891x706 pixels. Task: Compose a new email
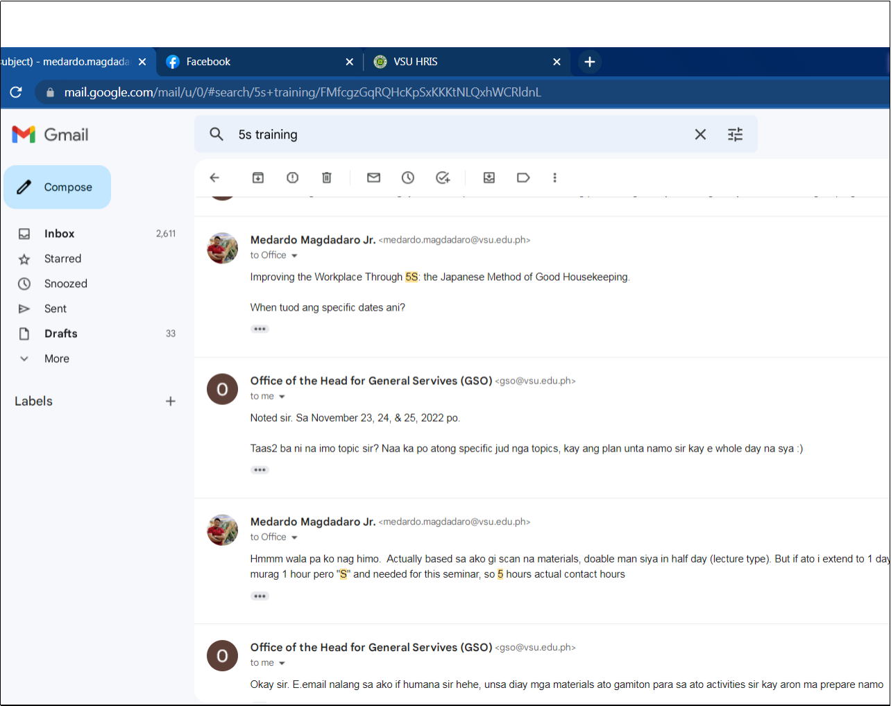(58, 187)
